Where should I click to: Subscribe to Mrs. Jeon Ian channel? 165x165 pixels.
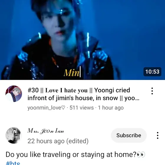click(129, 135)
